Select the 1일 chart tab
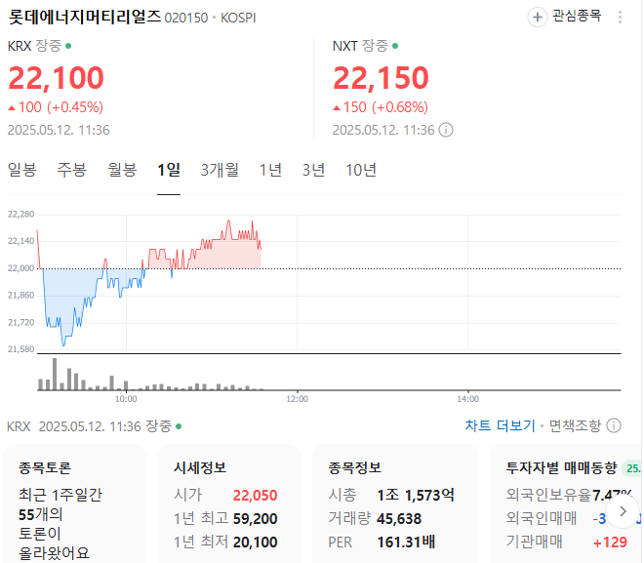 (x=169, y=170)
